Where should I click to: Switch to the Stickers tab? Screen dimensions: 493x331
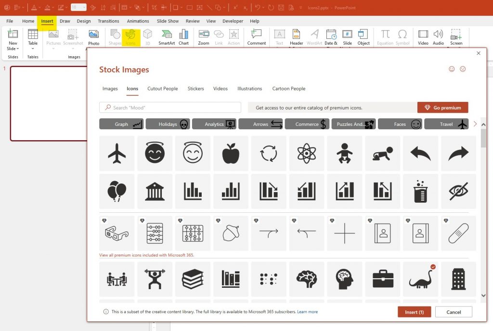[195, 88]
